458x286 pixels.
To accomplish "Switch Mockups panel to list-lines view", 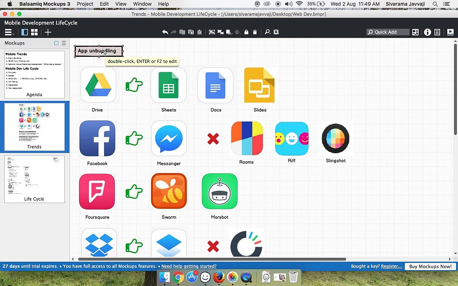I will click(64, 43).
